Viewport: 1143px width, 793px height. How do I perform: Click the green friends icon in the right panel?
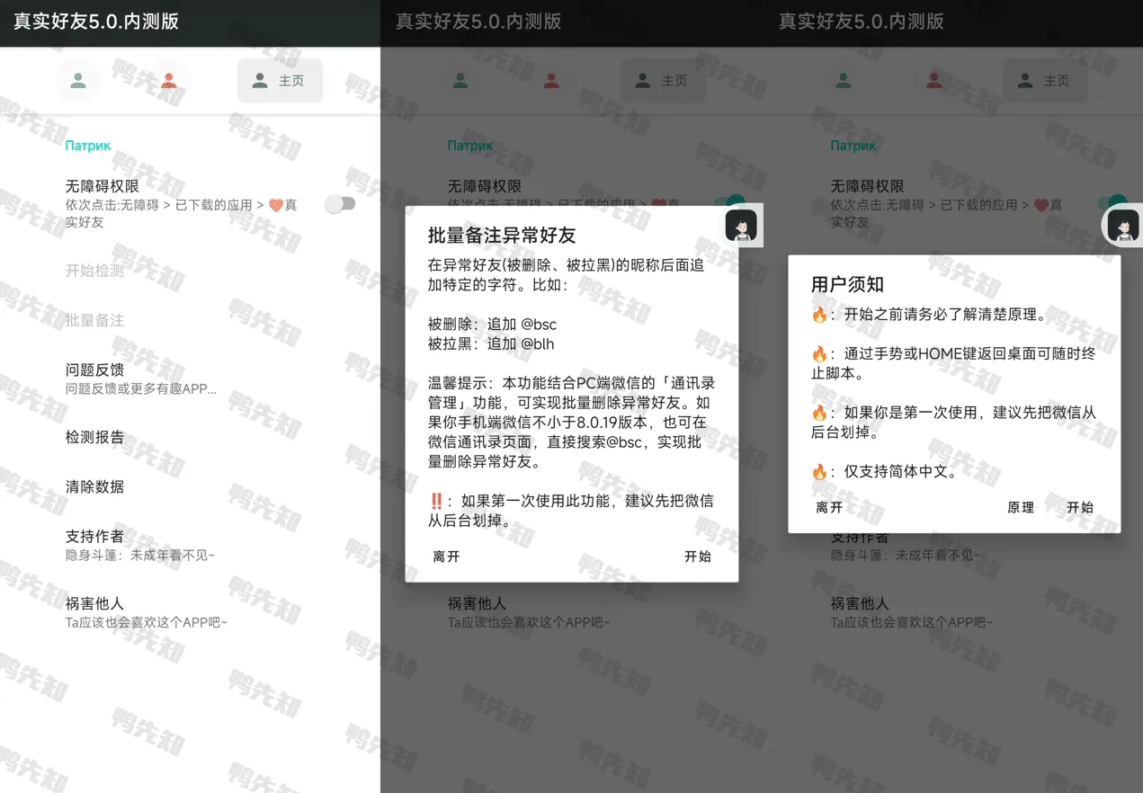(x=843, y=80)
